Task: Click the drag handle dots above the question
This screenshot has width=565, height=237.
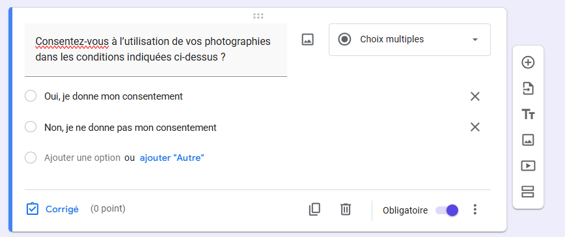Action: (258, 16)
